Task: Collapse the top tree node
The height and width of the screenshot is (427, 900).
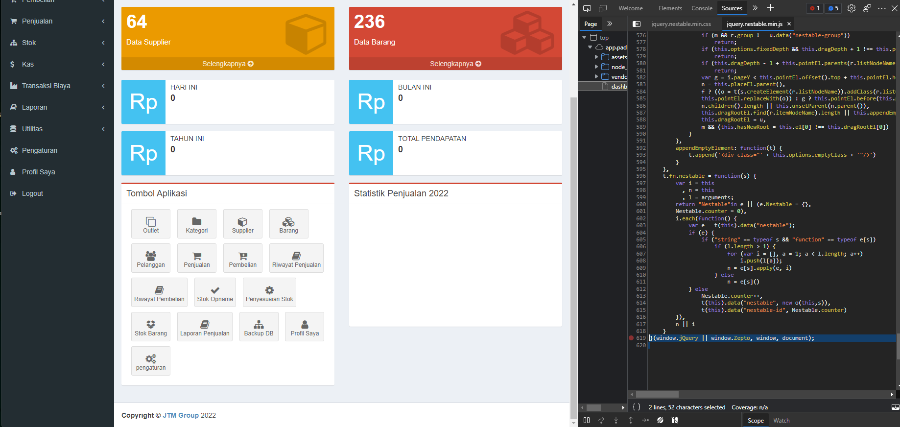Action: [x=584, y=37]
